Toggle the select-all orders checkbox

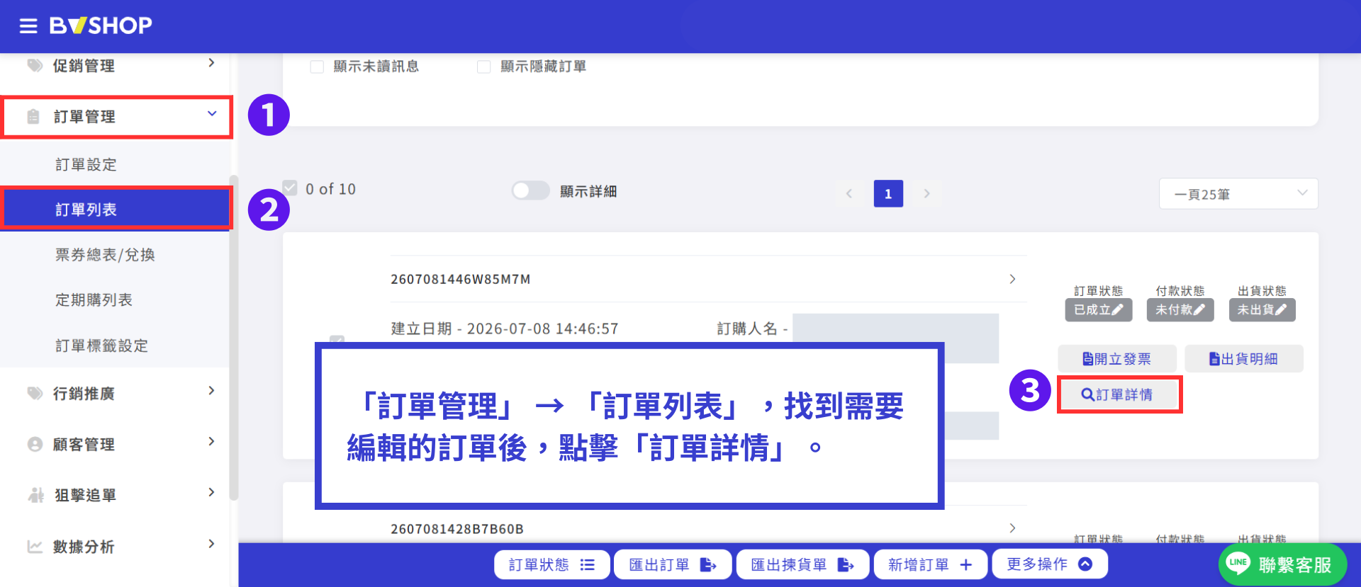tap(290, 188)
